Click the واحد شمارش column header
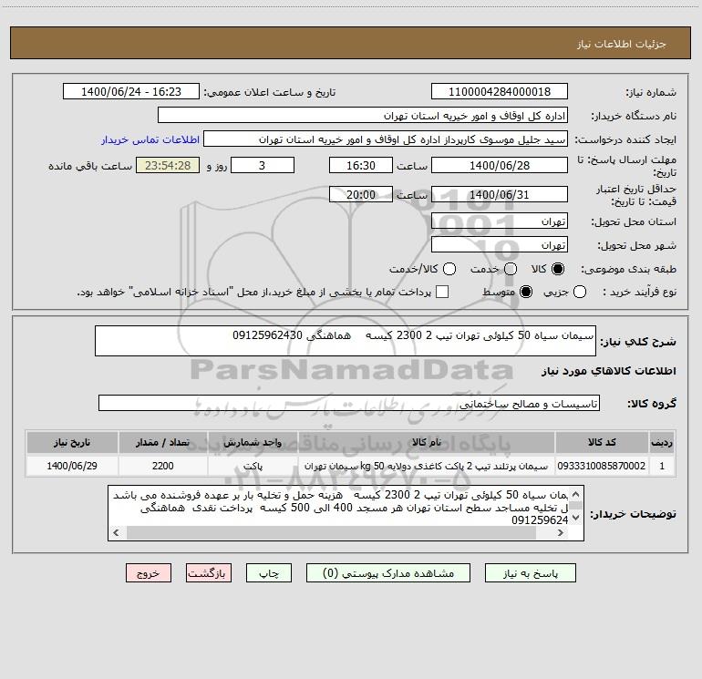Image resolution: width=702 pixels, height=679 pixels. (253, 442)
